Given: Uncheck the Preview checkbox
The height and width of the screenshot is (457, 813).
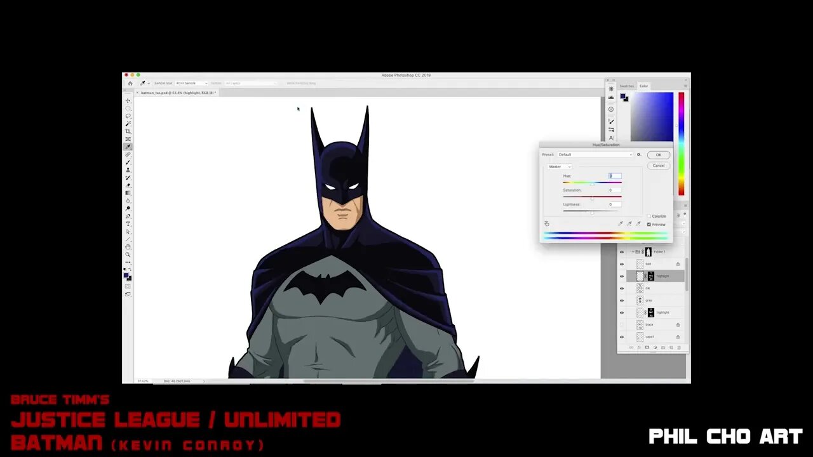Looking at the screenshot, I should (x=649, y=224).
